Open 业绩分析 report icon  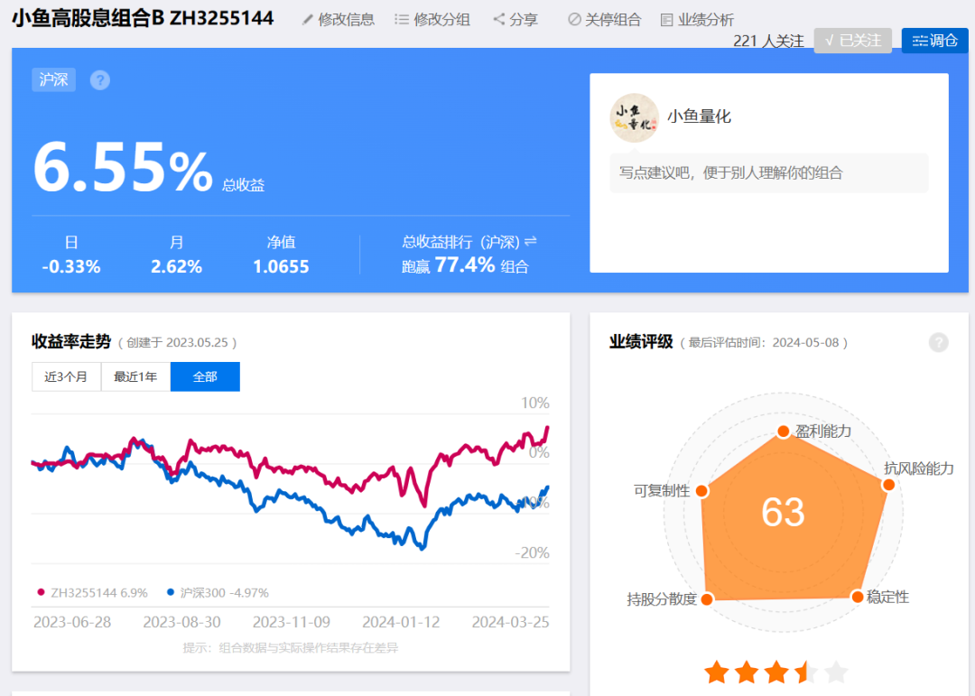[666, 20]
